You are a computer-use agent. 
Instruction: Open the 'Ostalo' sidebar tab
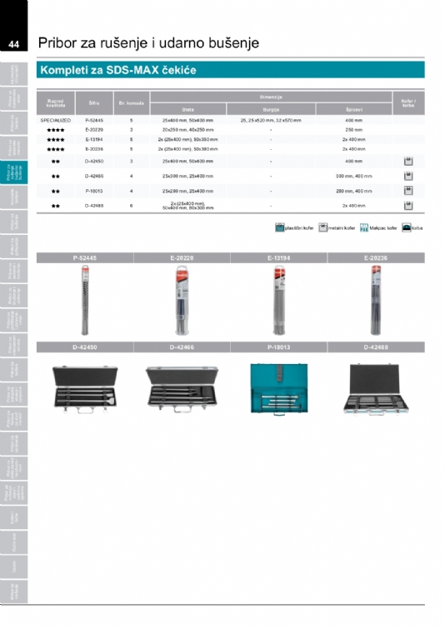(13, 567)
